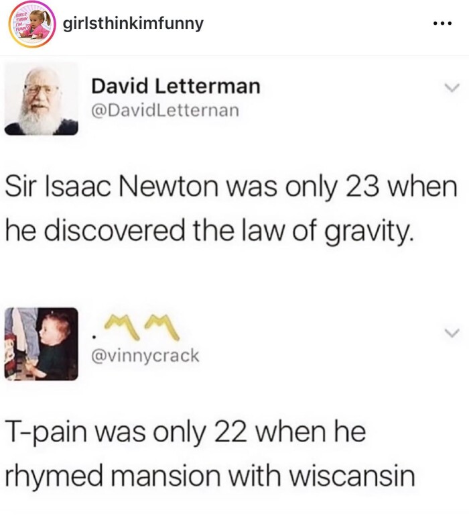Tap David Letterman's profile avatar
This screenshot has width=469, height=518.
pos(42,99)
